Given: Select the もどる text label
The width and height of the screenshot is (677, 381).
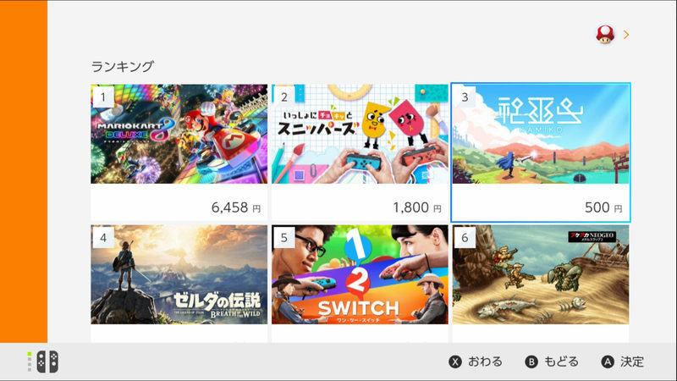Looking at the screenshot, I should pos(561,362).
